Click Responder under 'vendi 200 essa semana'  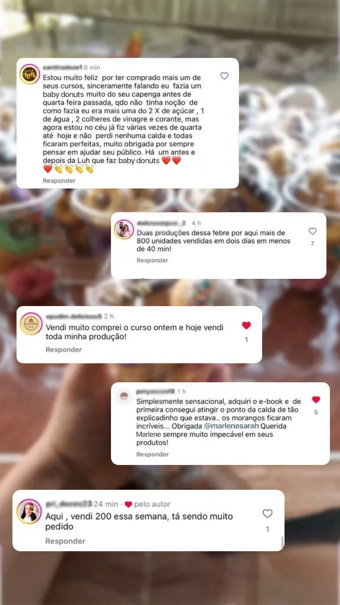click(x=65, y=541)
